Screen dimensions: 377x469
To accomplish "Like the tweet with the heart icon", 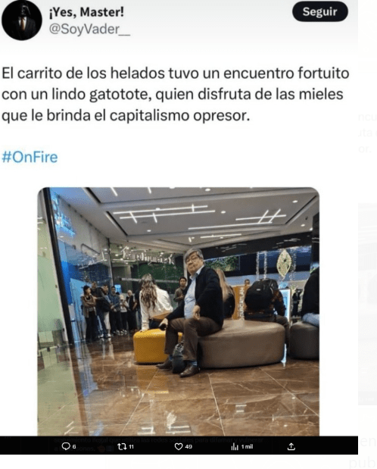I will click(179, 446).
